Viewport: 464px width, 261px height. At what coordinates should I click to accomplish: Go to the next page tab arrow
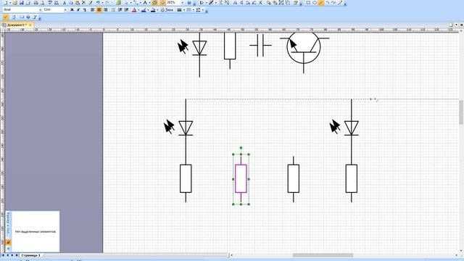point(12,255)
